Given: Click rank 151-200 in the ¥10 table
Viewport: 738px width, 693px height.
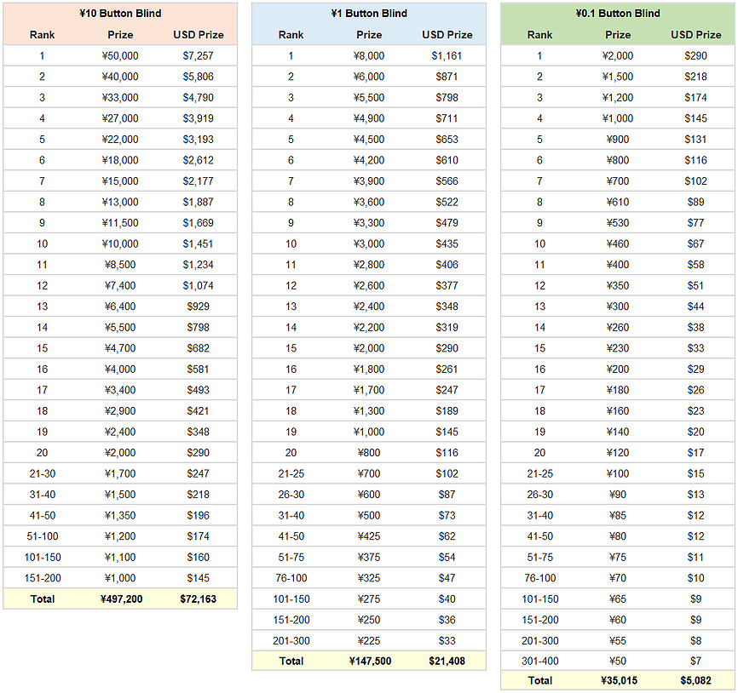Looking at the screenshot, I should point(42,578).
